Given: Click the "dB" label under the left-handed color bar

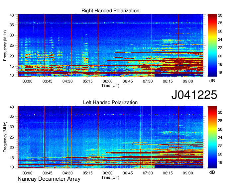Looking at the screenshot, I should [212, 172].
